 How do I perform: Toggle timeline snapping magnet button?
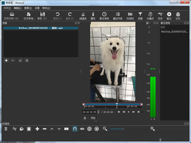pyautogui.click(x=74, y=129)
